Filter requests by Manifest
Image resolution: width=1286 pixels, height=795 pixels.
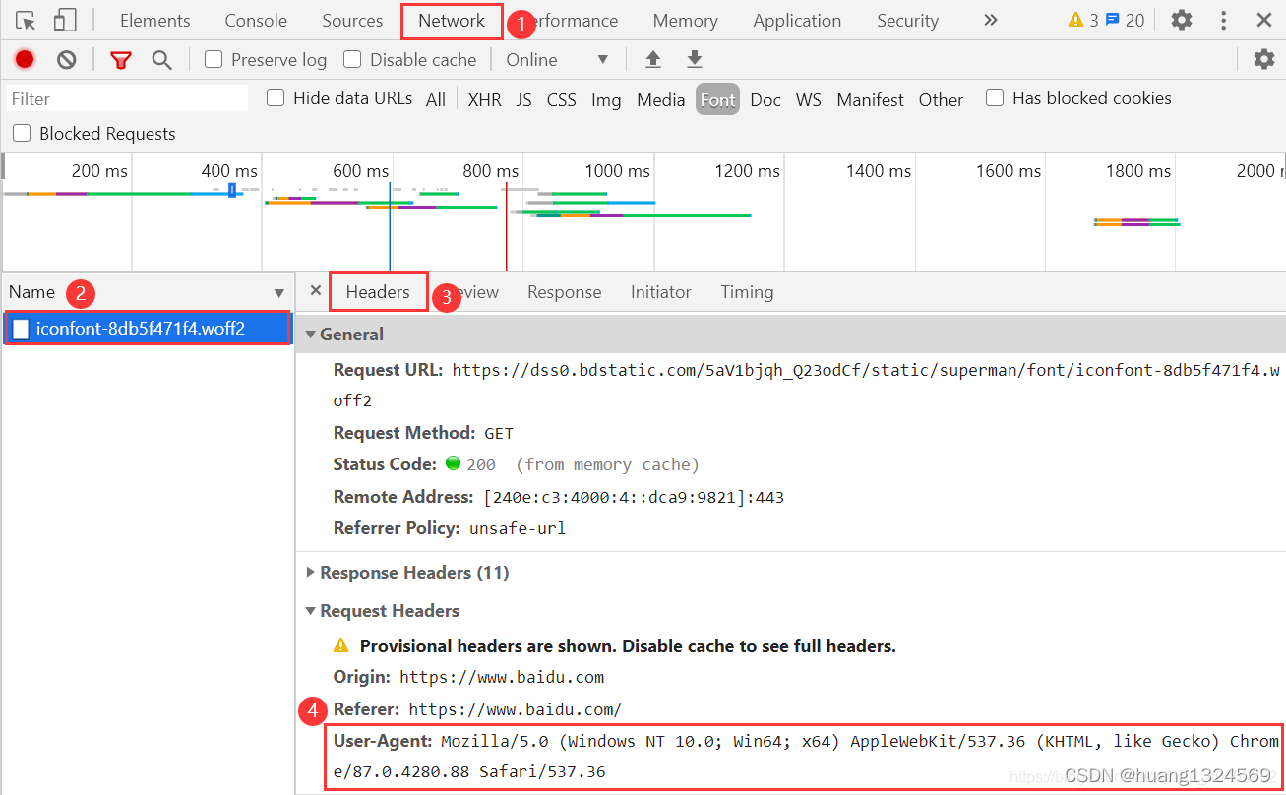pos(870,99)
